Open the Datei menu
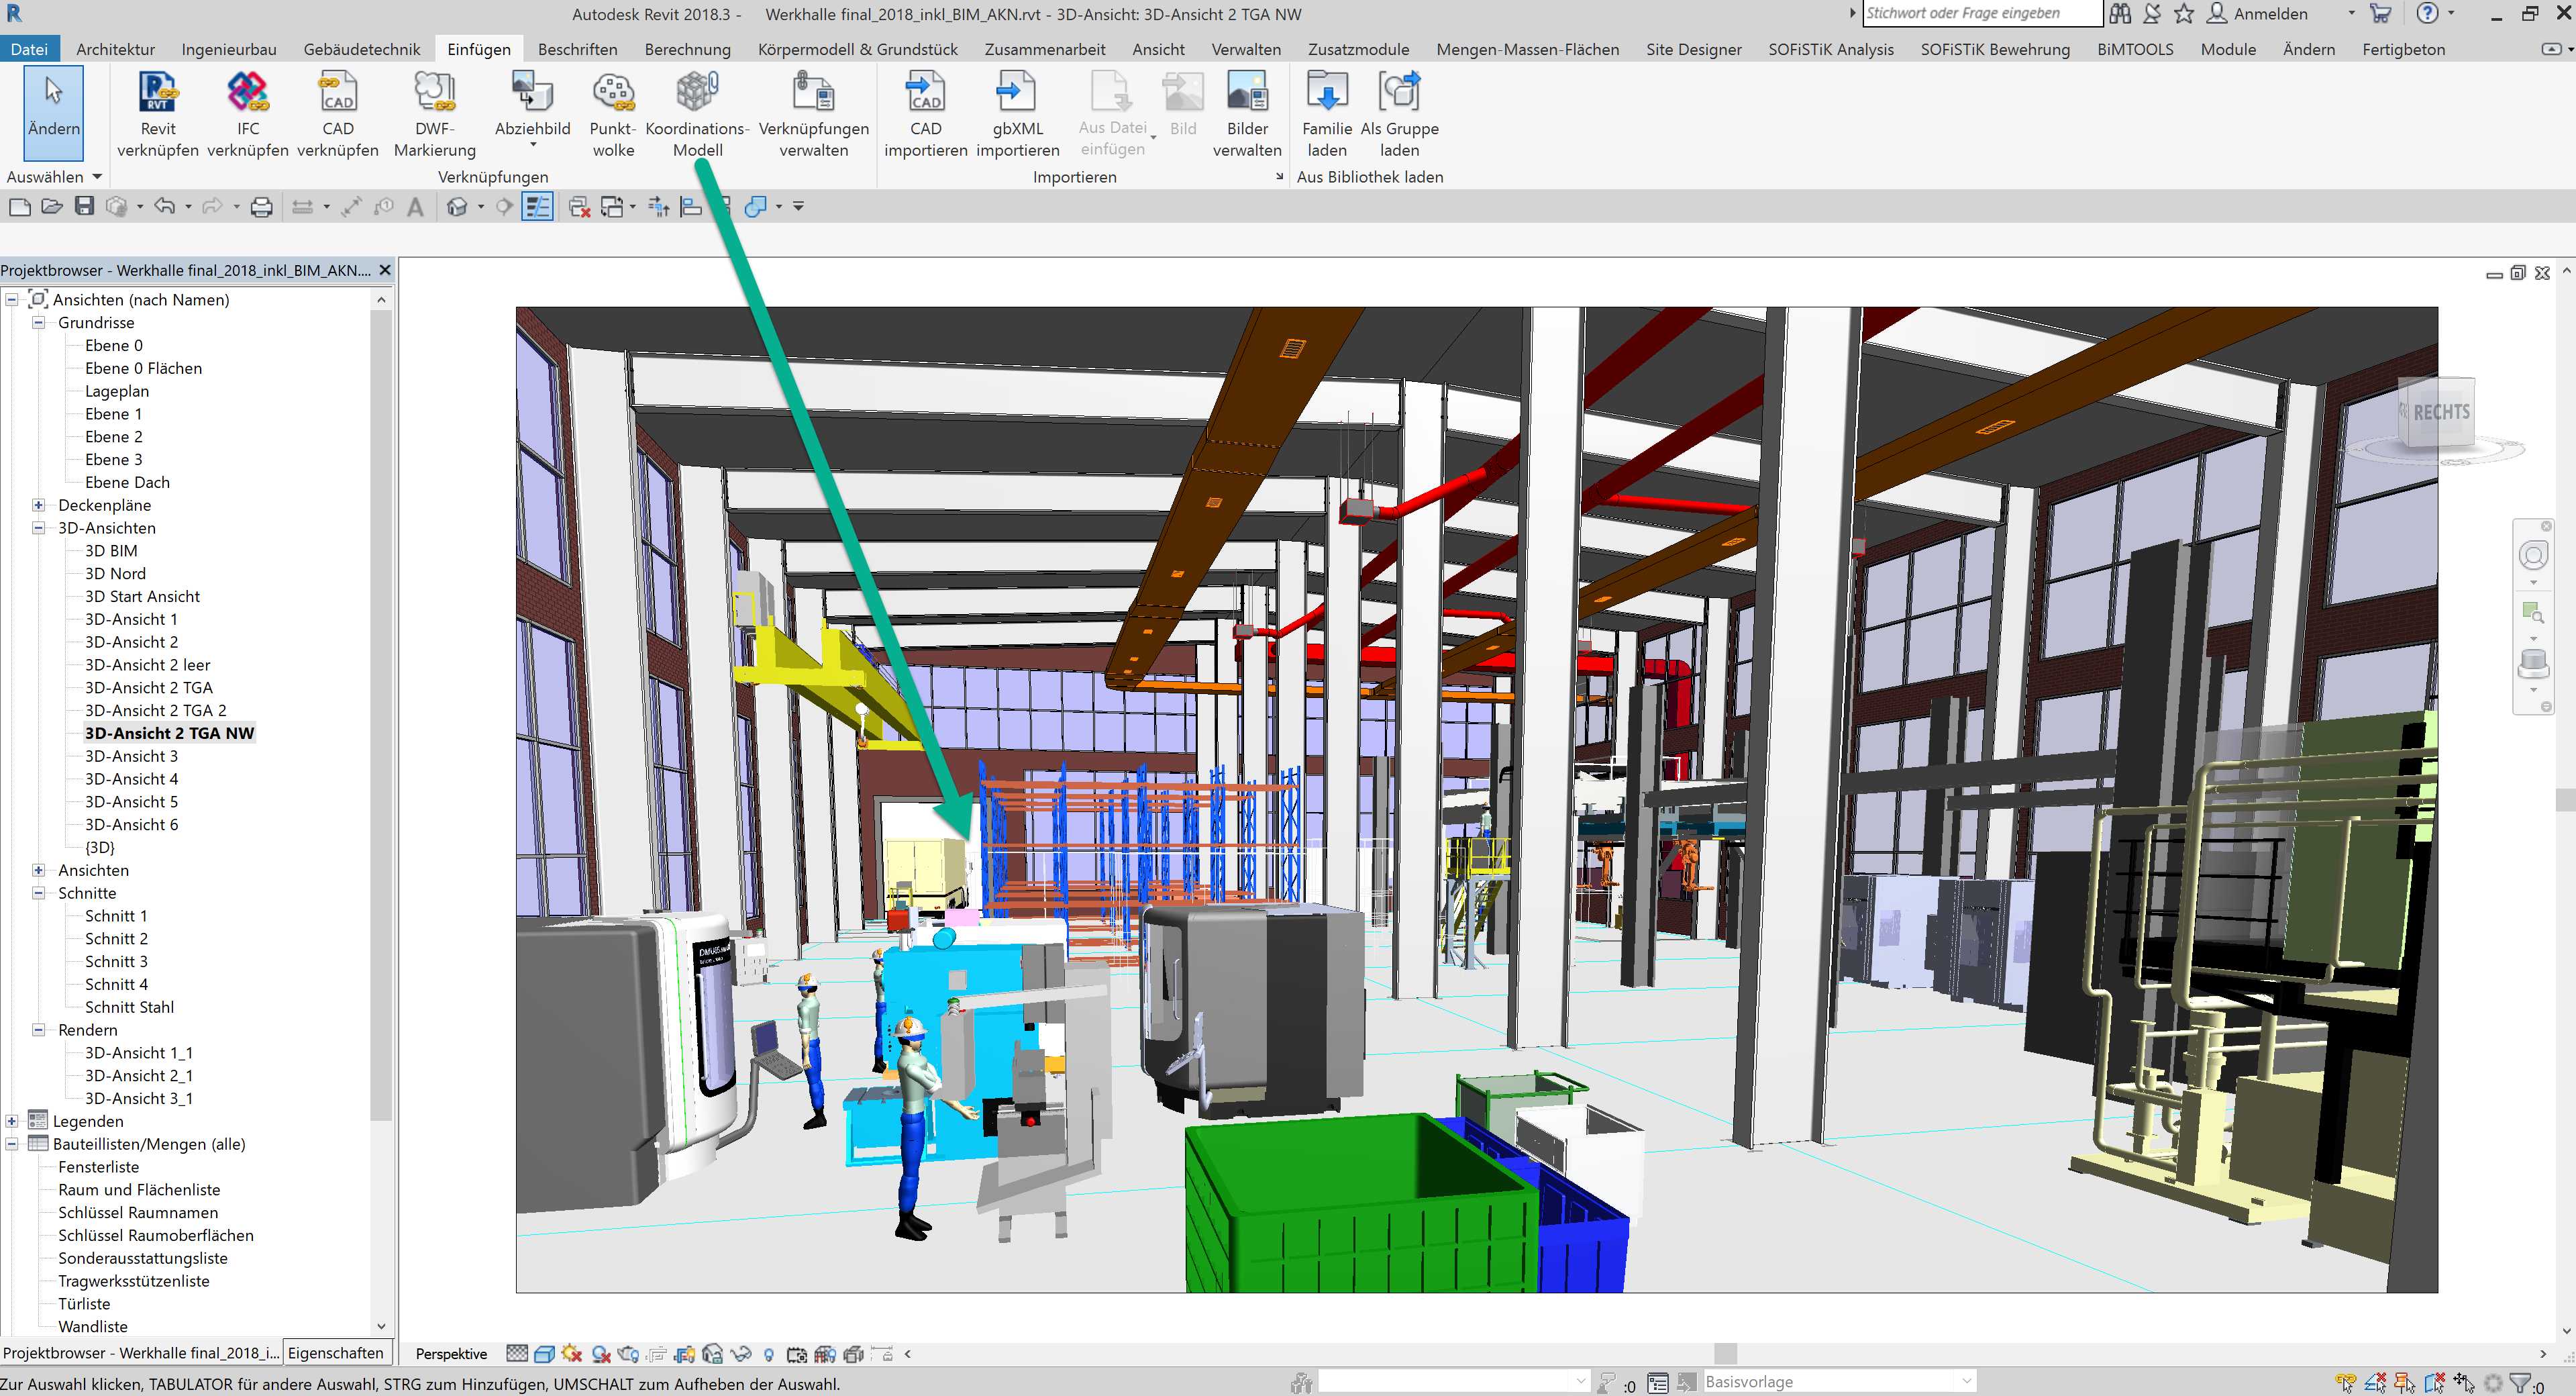2576x1396 pixels. 29,48
